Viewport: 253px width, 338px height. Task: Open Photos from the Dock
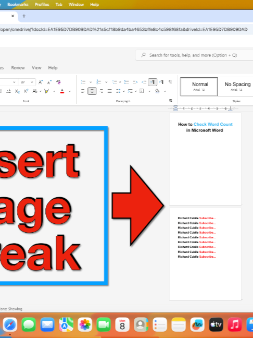pyautogui.click(x=85, y=324)
